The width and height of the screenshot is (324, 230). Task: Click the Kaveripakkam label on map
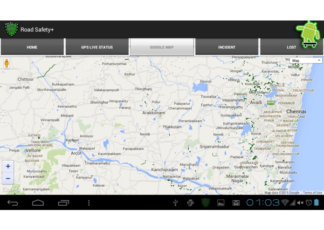110,154
